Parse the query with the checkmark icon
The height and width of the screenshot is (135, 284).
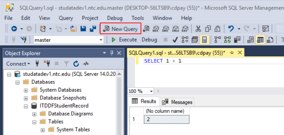tap(175, 40)
